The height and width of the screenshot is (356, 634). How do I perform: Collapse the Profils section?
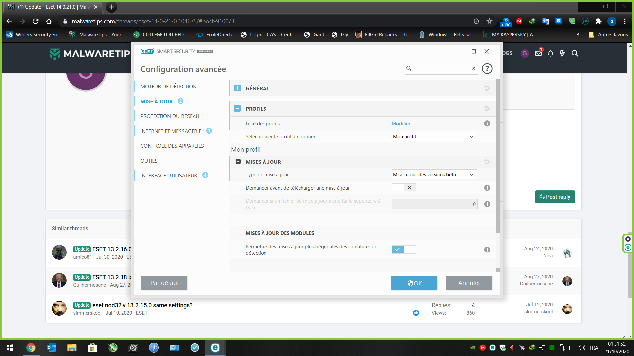(x=237, y=109)
